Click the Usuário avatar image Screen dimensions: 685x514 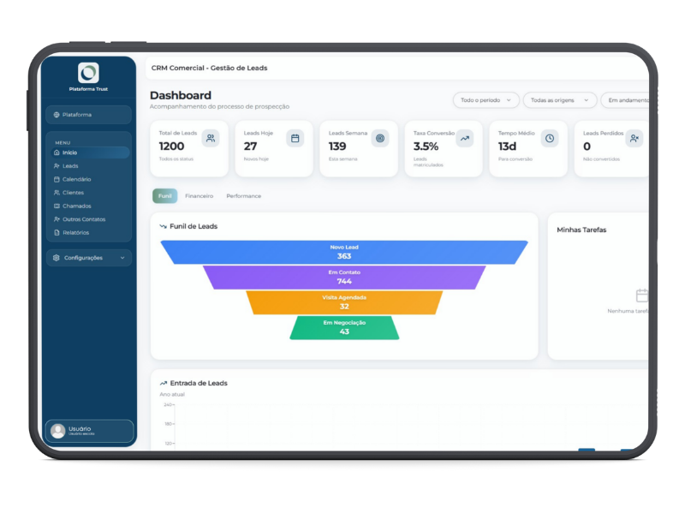click(57, 431)
